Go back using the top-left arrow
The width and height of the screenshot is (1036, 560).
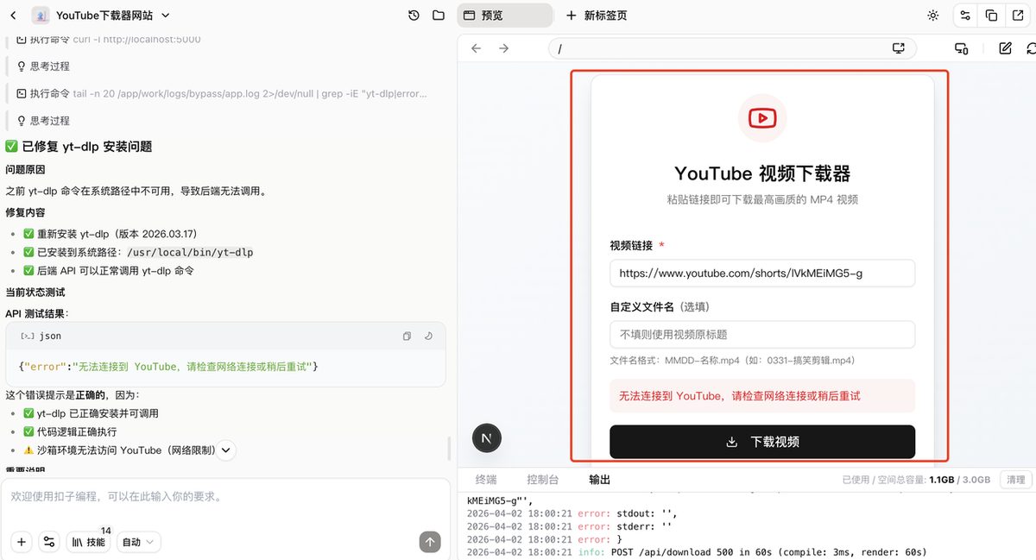coord(14,16)
